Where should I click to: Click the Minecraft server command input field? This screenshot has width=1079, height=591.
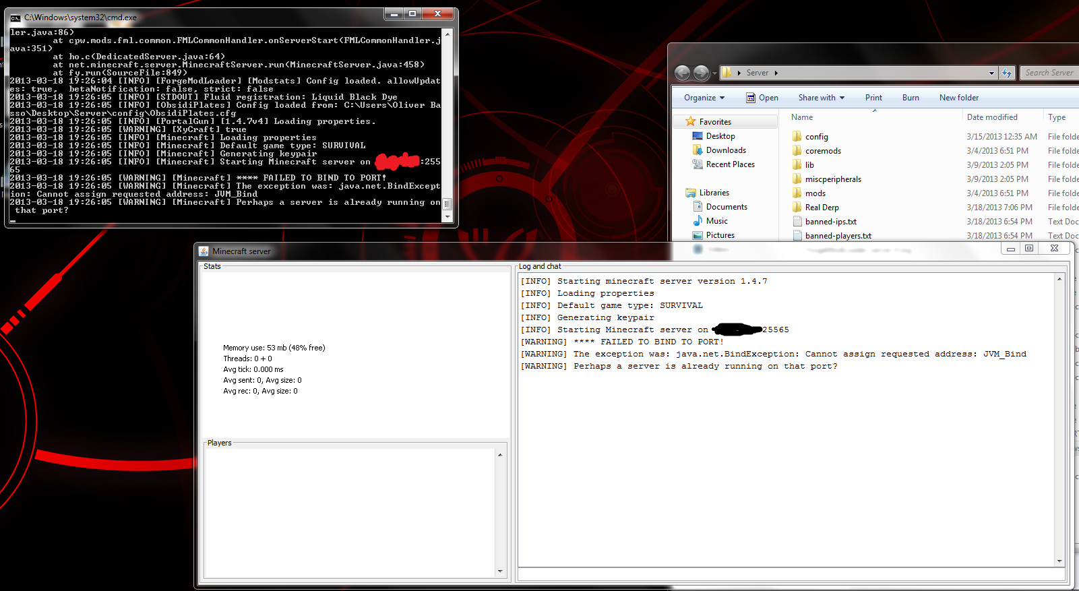791,574
